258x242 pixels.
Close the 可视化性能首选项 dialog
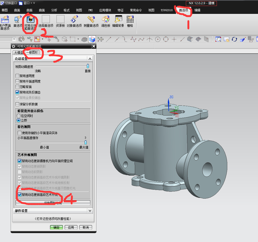point(94,46)
